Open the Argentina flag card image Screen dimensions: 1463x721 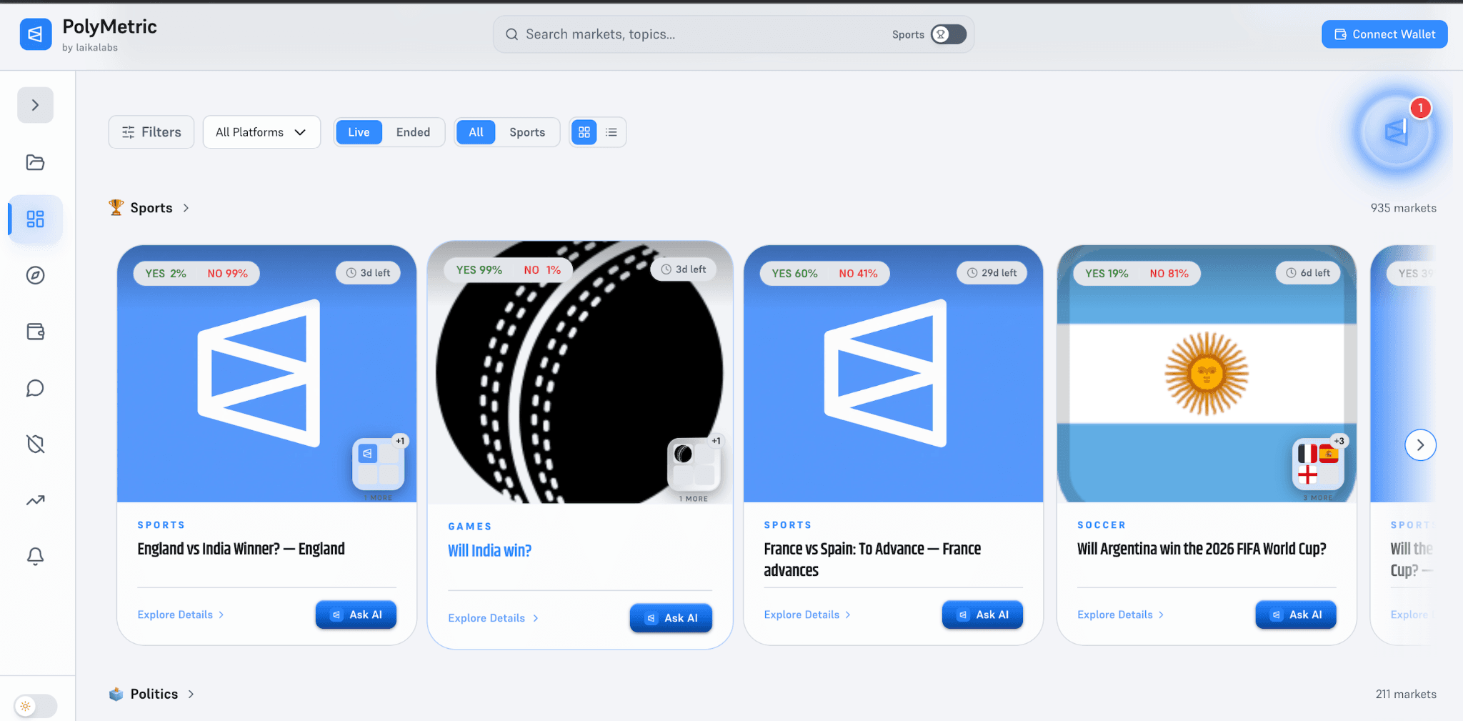(x=1207, y=374)
